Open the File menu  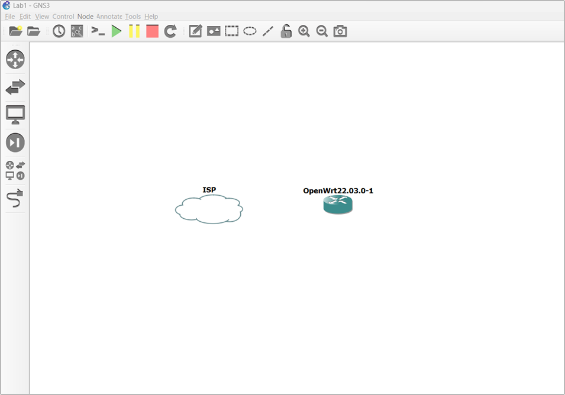(9, 17)
